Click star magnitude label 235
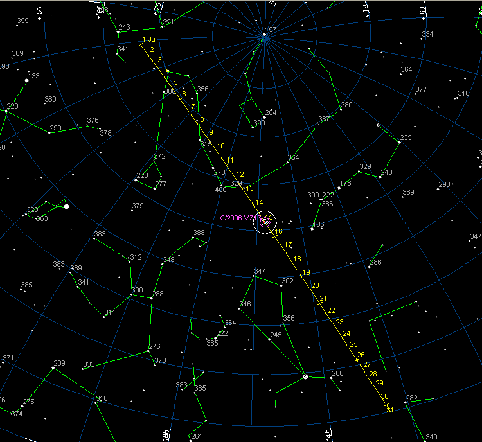Viewport: 482px width, 442px height. pyautogui.click(x=406, y=137)
